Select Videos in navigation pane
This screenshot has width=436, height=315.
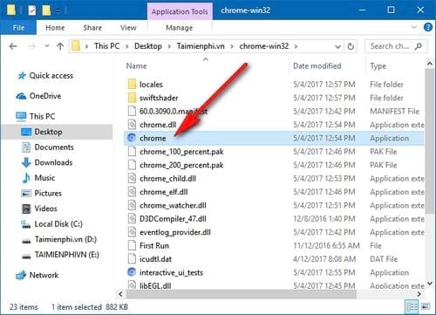click(45, 209)
